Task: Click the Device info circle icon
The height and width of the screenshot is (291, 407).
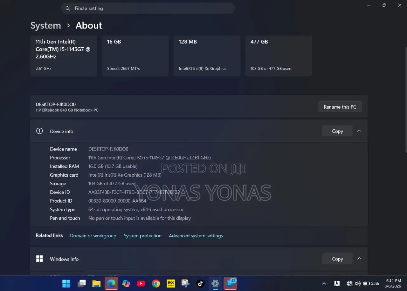Action: coord(39,131)
